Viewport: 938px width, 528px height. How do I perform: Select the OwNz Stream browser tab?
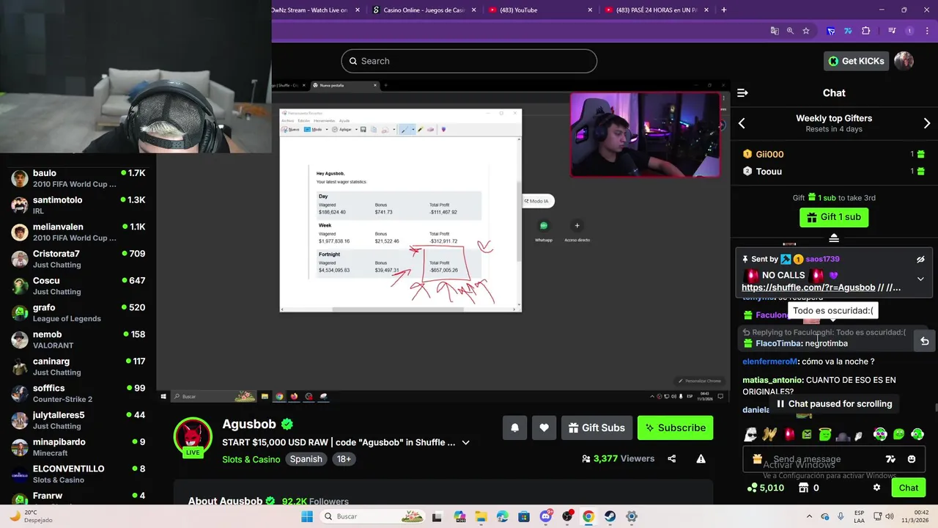pyautogui.click(x=315, y=10)
